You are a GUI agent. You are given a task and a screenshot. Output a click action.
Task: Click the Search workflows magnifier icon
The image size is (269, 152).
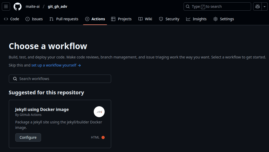coord(15,79)
